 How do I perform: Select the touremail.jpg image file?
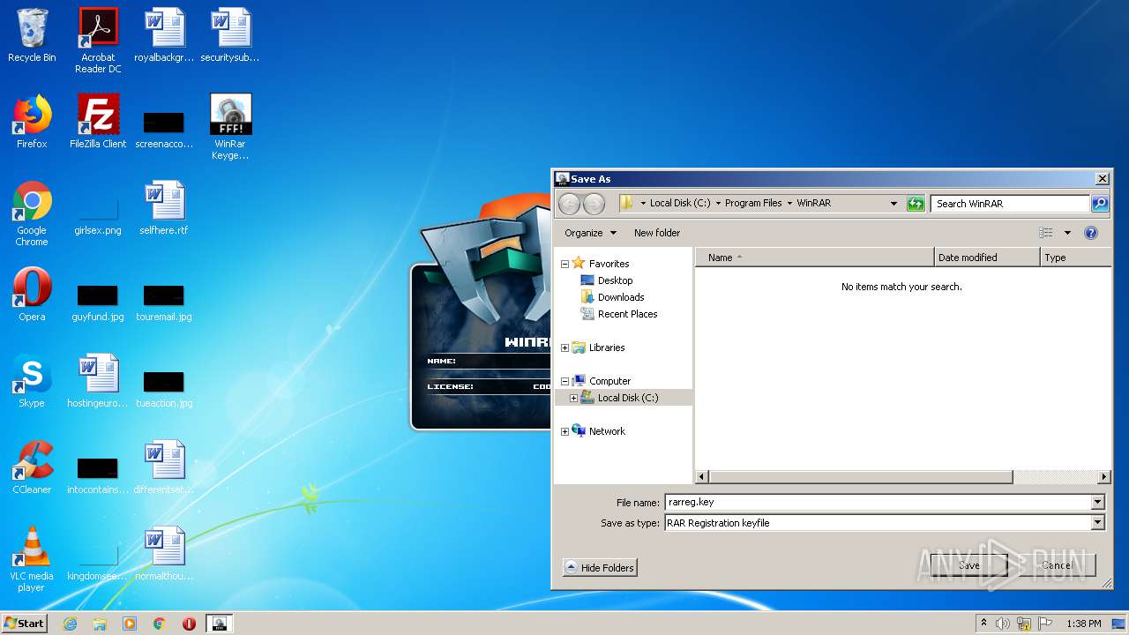pos(164,302)
